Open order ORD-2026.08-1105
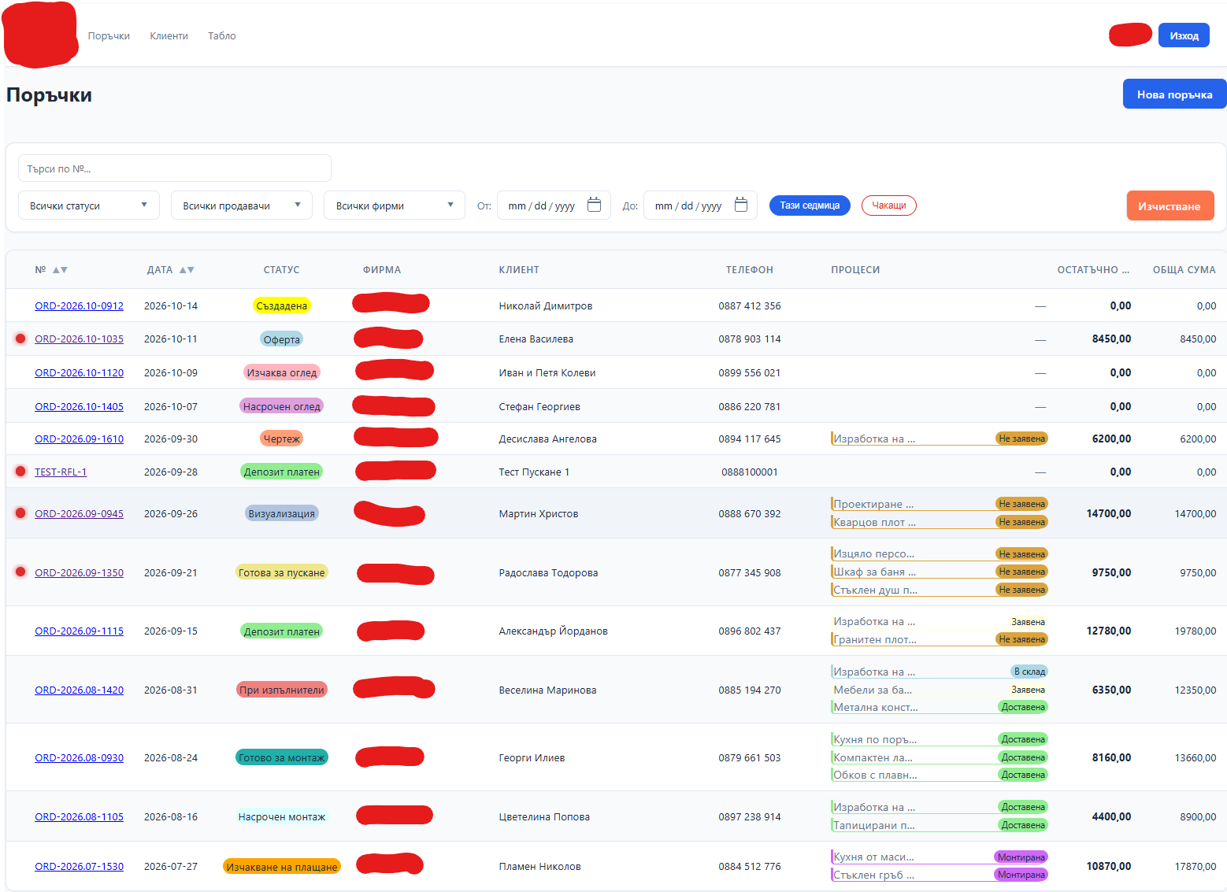 point(79,817)
